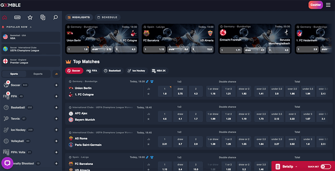
Task: Open Eintracht Frankfurt highlight card
Action: pos(255,39)
